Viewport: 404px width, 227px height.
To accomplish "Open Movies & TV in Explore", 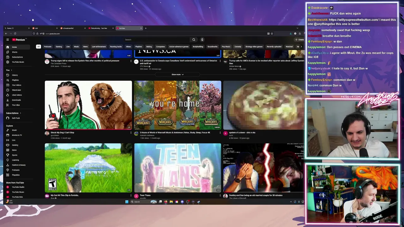I will pyautogui.click(x=17, y=135).
